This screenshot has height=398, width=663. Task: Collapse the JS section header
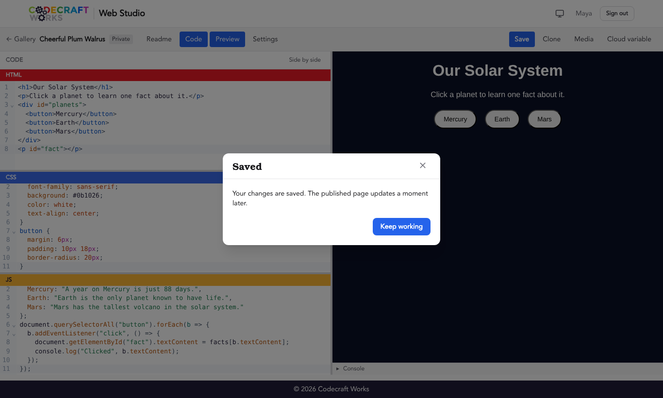pos(165,280)
